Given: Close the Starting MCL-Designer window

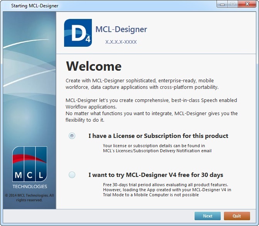Looking at the screenshot, I should pyautogui.click(x=247, y=4).
